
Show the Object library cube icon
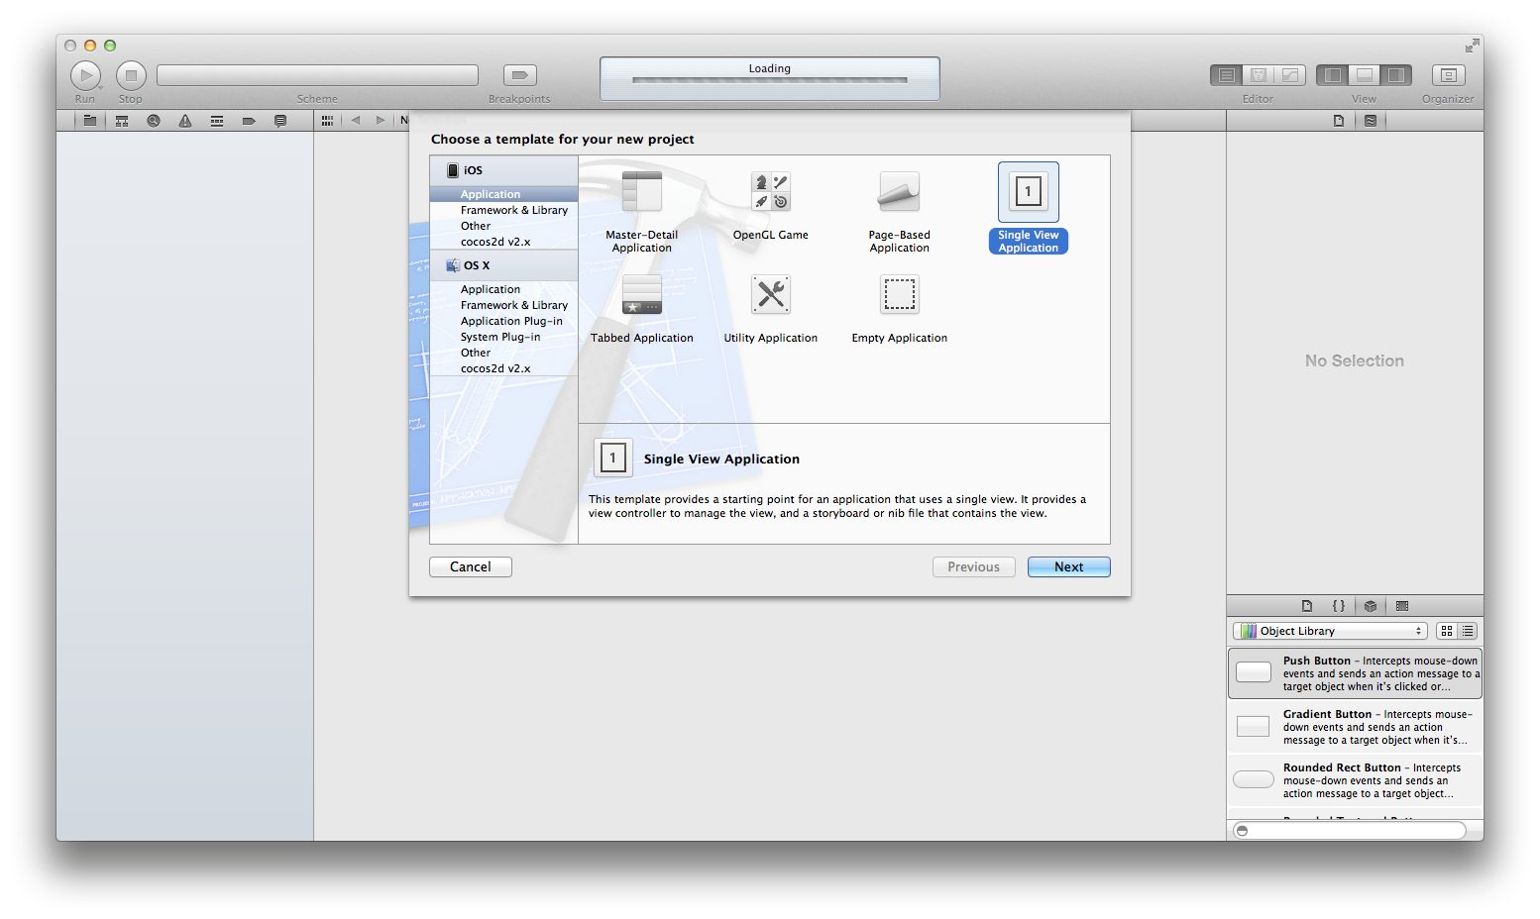1371,606
